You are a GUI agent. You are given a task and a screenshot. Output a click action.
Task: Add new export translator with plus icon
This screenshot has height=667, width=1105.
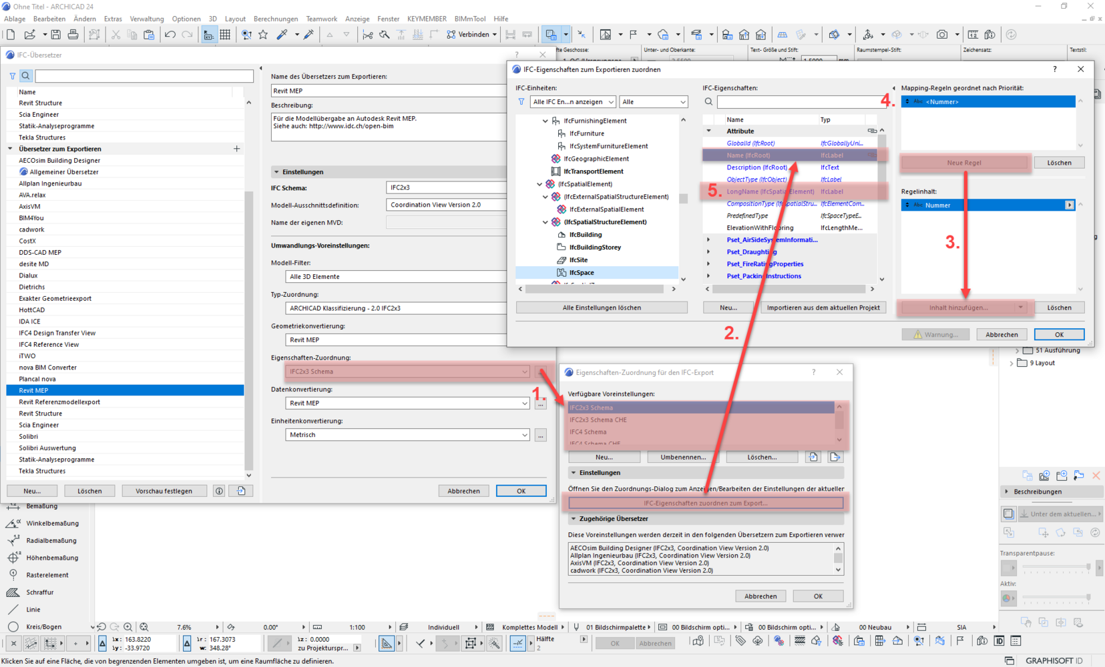click(236, 149)
